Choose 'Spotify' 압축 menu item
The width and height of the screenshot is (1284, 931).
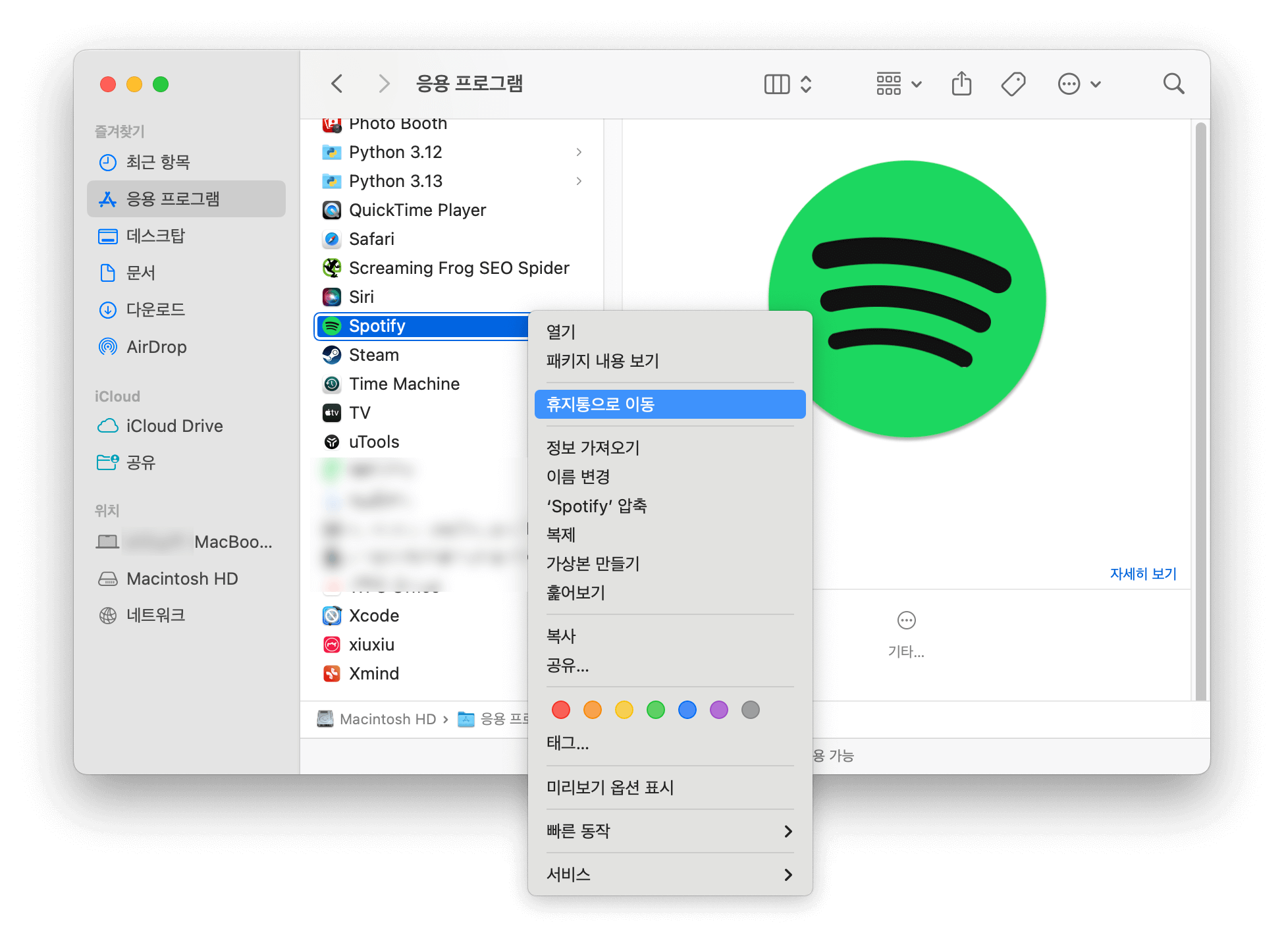(670, 506)
